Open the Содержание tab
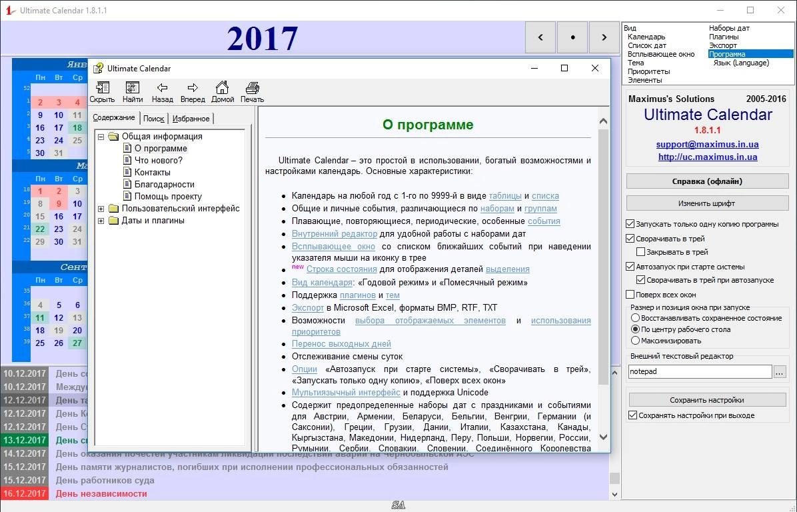797x512 pixels. [x=114, y=117]
